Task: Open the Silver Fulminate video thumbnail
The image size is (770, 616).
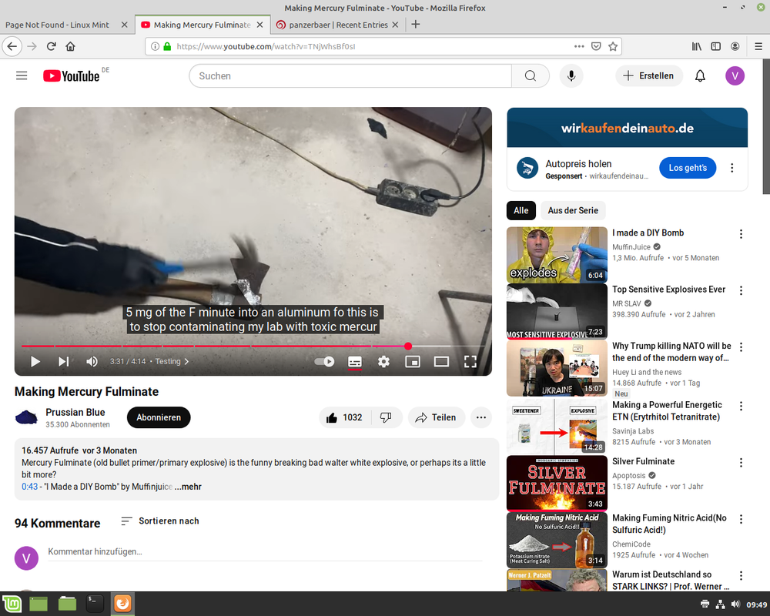Action: click(557, 484)
